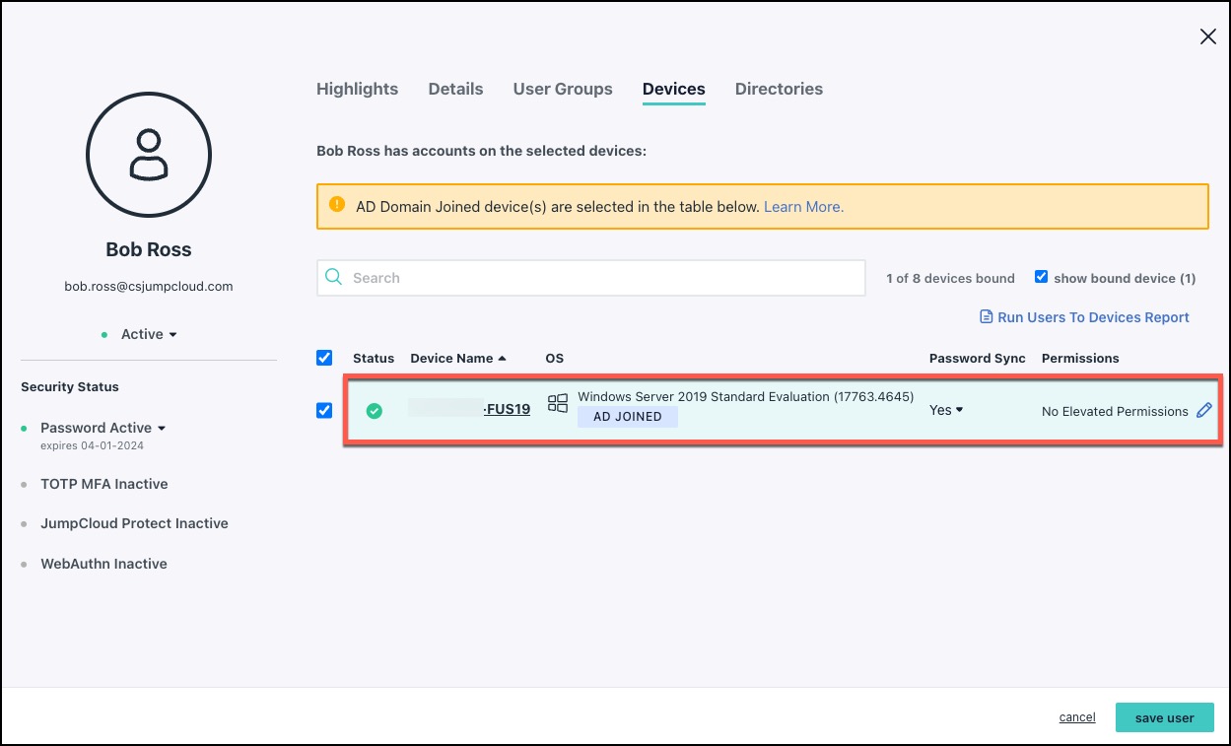The width and height of the screenshot is (1231, 746).
Task: Toggle the show bound device checkbox
Action: tap(1041, 277)
